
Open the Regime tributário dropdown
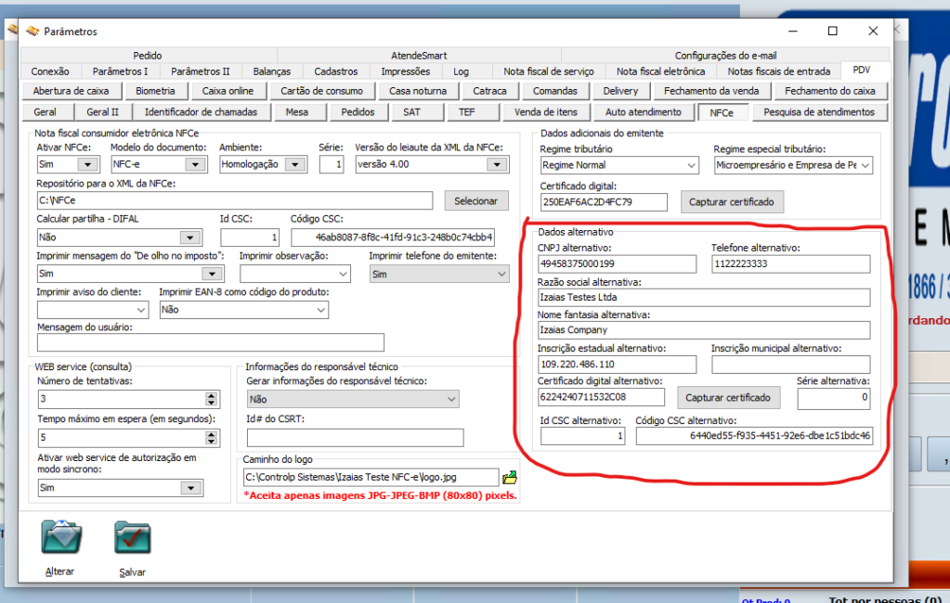pos(691,165)
